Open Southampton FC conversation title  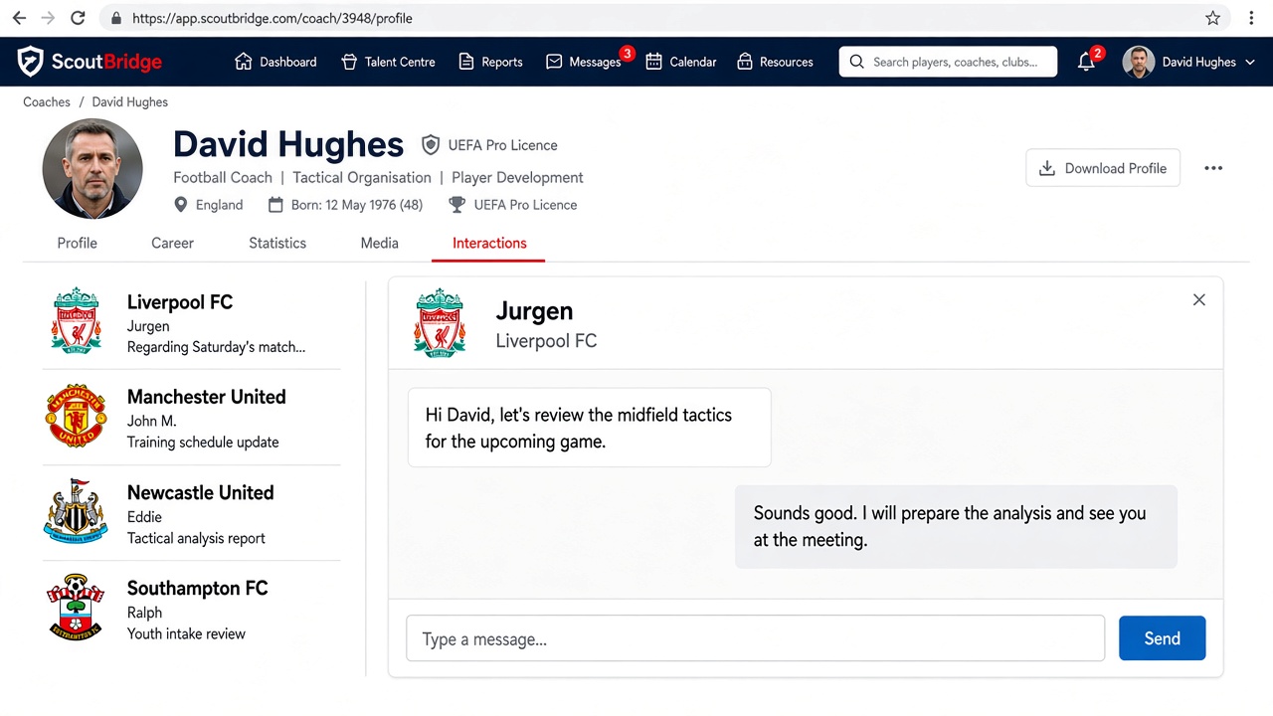click(198, 588)
